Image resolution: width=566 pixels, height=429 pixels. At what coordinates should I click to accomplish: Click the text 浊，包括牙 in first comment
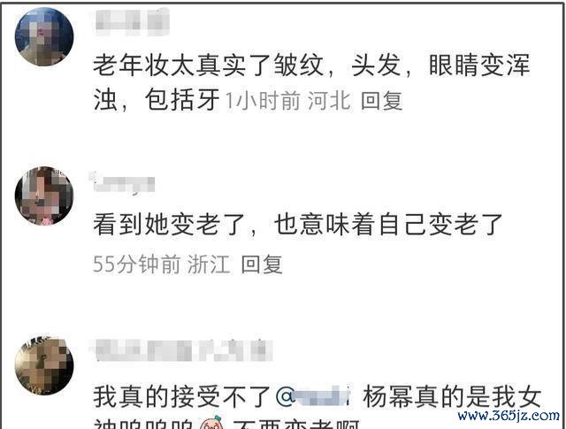[x=157, y=100]
